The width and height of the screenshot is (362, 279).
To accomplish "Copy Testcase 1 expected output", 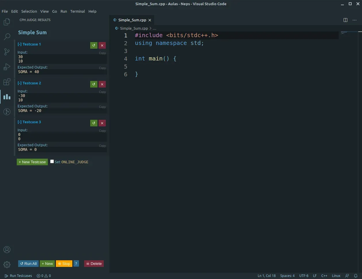I will click(102, 68).
